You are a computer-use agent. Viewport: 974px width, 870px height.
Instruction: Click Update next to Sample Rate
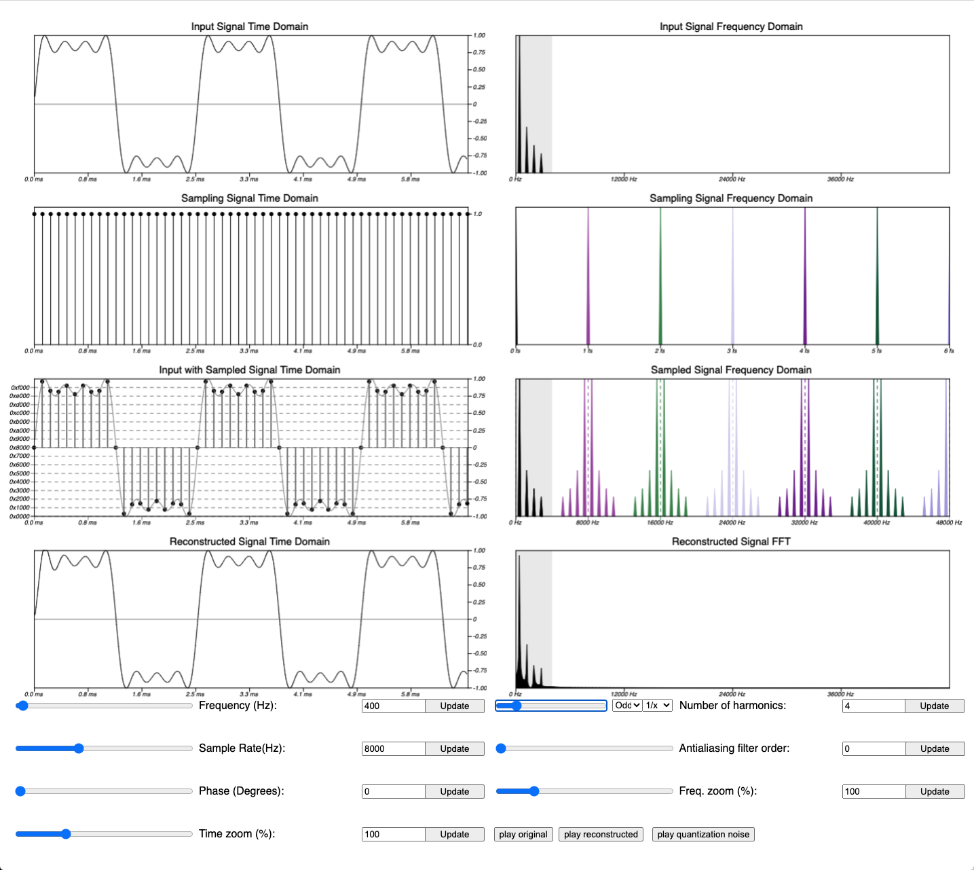tap(455, 748)
